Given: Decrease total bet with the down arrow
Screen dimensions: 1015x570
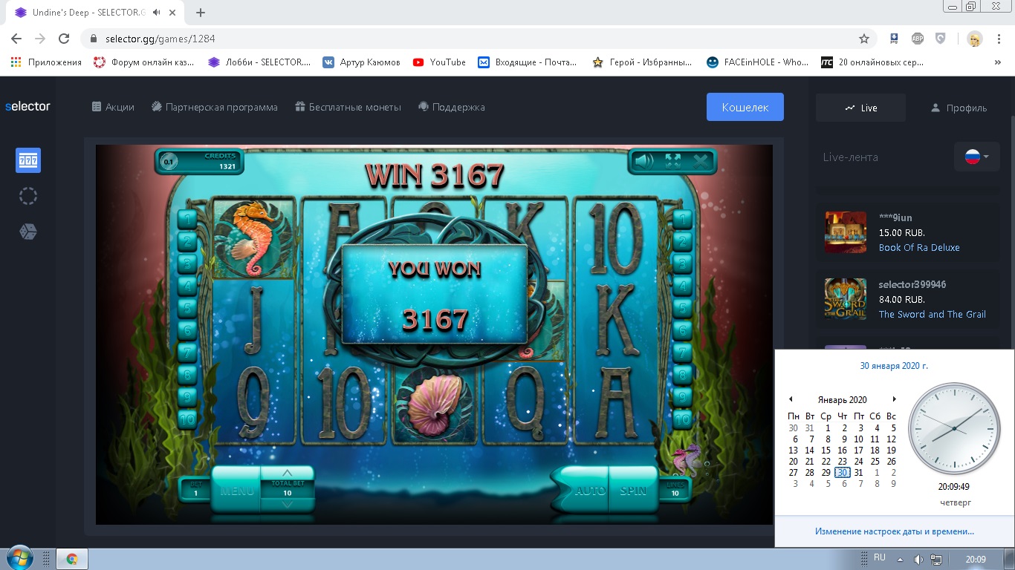Looking at the screenshot, I should 288,504.
